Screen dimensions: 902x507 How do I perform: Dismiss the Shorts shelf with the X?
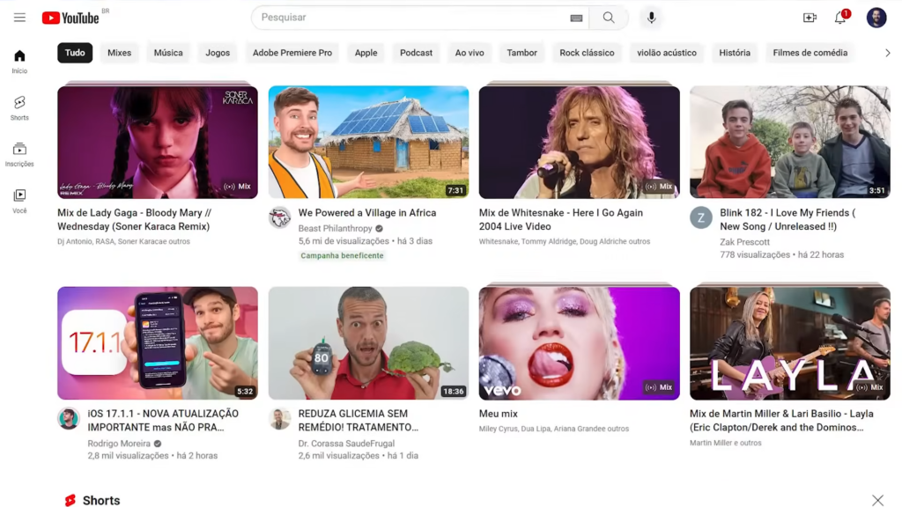pos(876,498)
